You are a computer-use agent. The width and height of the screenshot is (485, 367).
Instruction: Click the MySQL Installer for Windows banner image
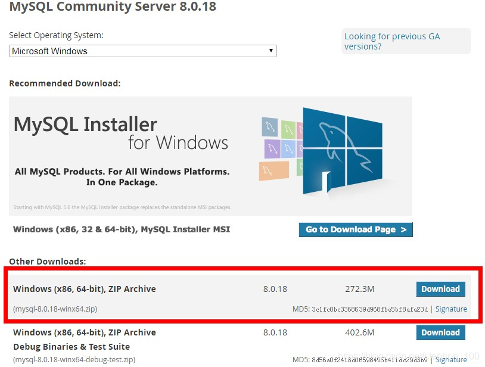pyautogui.click(x=210, y=156)
